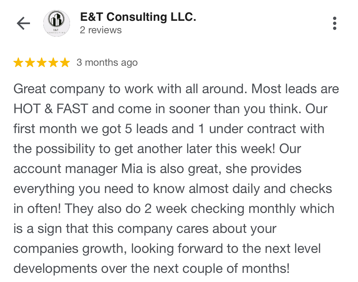Click the fourth yellow rating star
Image resolution: width=358 pixels, height=282 pixels.
point(53,63)
